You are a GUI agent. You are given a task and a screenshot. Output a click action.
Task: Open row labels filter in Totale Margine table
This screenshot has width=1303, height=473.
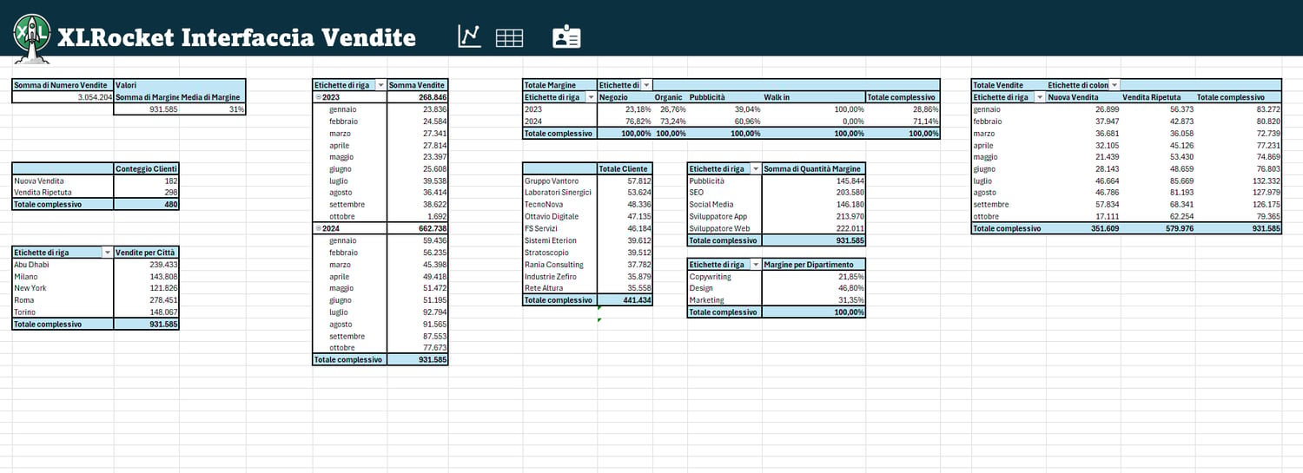pyautogui.click(x=591, y=97)
